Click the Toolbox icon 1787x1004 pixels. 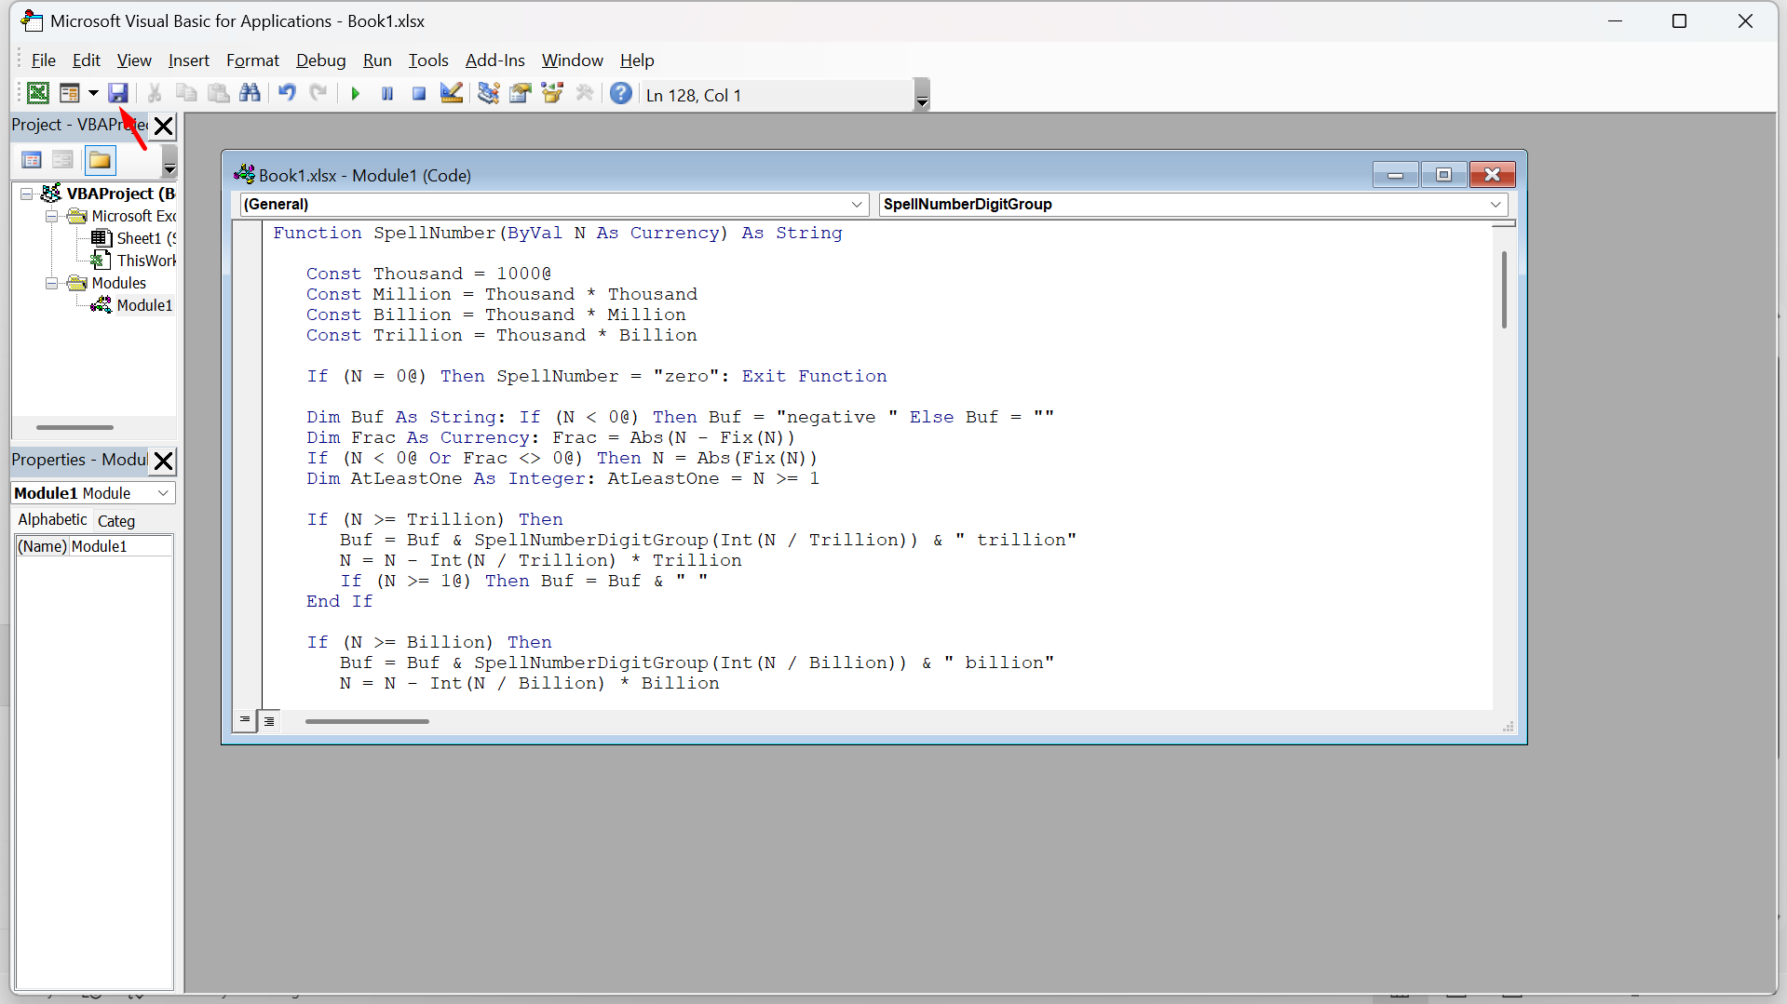point(585,93)
